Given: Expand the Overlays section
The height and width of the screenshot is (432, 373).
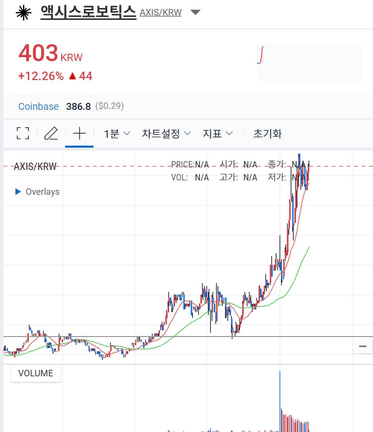Looking at the screenshot, I should (37, 191).
